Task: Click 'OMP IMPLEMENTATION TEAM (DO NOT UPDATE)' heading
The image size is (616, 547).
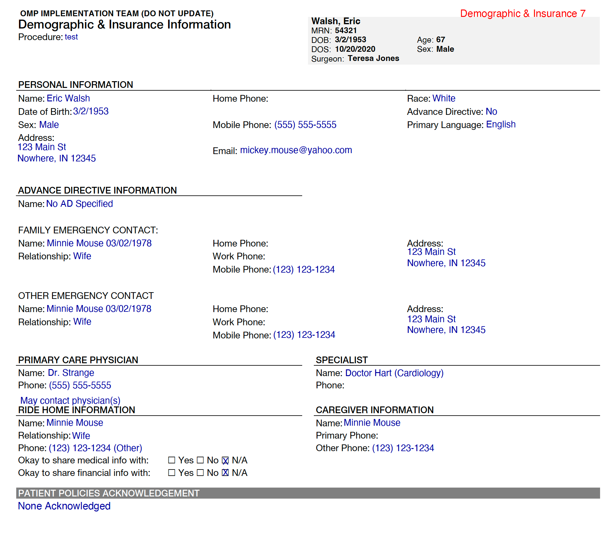Action: pyautogui.click(x=117, y=13)
